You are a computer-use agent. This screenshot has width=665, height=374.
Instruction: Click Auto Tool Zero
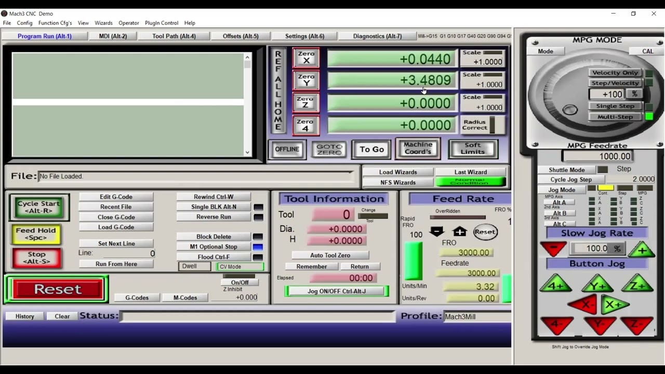click(330, 256)
